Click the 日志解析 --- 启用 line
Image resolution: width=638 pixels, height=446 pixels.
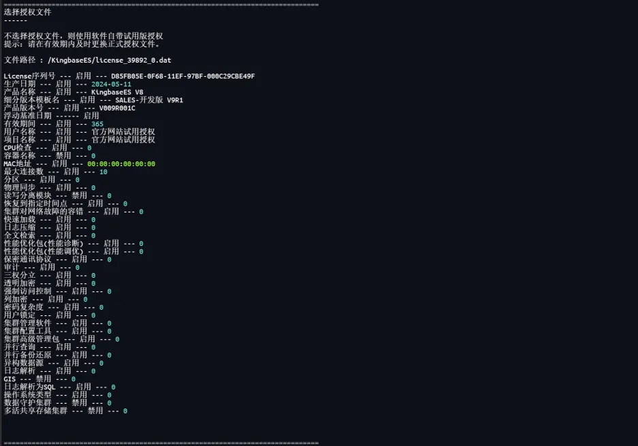[x=50, y=371]
